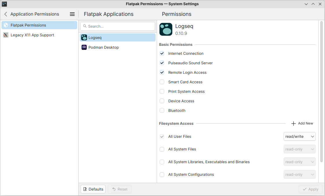
Task: Enable All System Libraries, Executables and Binaries
Action: click(x=162, y=162)
